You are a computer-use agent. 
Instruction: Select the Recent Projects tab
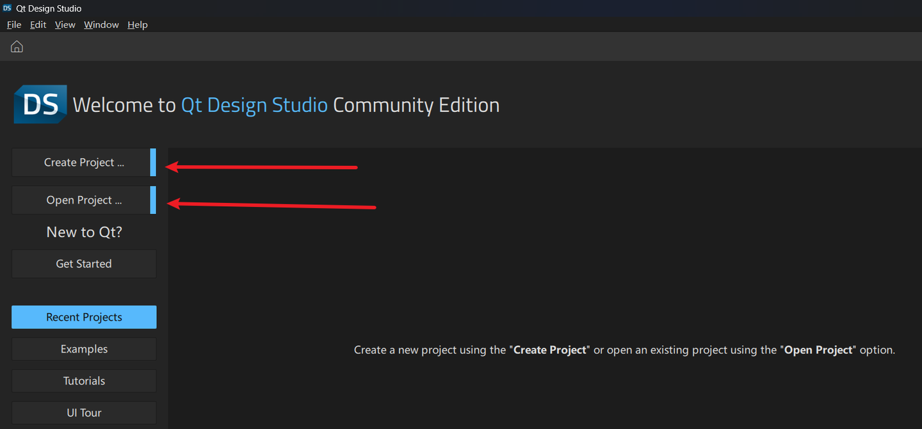pyautogui.click(x=84, y=317)
